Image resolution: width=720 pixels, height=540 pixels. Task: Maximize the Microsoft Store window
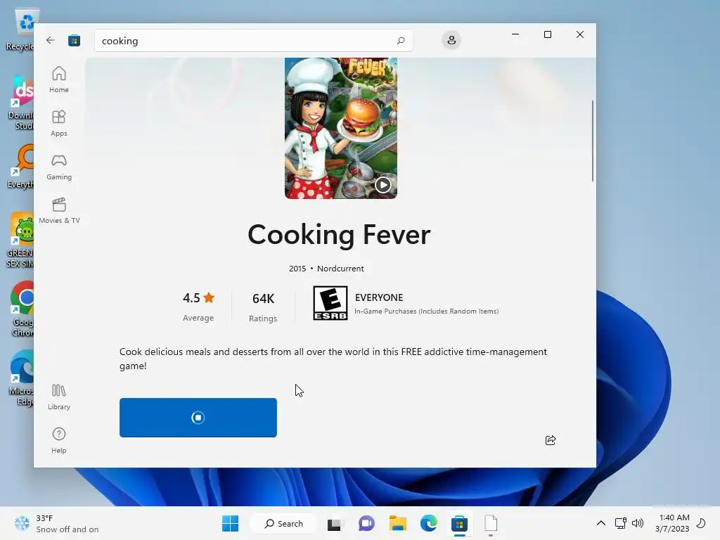coord(547,34)
